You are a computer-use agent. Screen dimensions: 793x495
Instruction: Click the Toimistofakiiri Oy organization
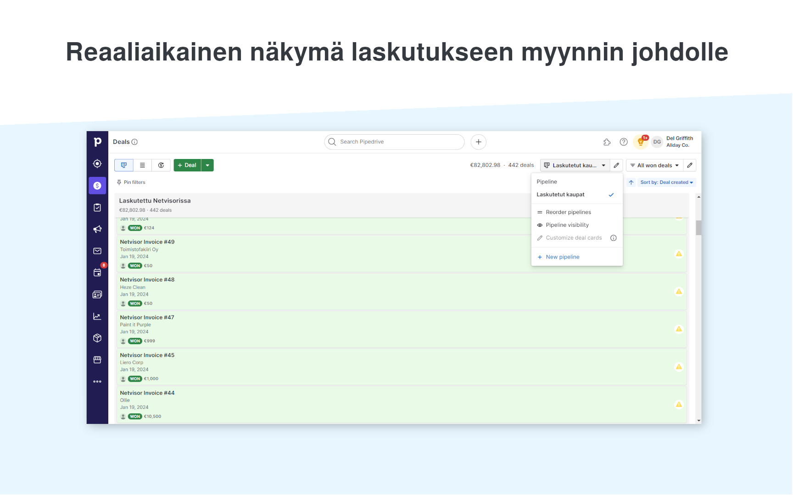click(x=139, y=250)
